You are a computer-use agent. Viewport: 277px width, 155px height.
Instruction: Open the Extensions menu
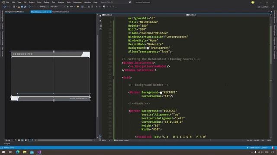click(x=77, y=2)
